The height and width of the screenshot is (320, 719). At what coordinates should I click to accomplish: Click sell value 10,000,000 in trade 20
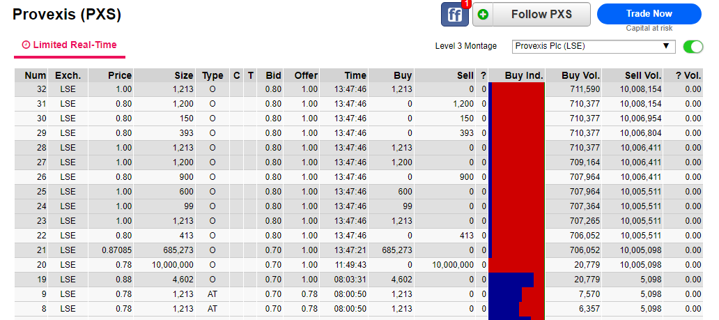click(453, 266)
